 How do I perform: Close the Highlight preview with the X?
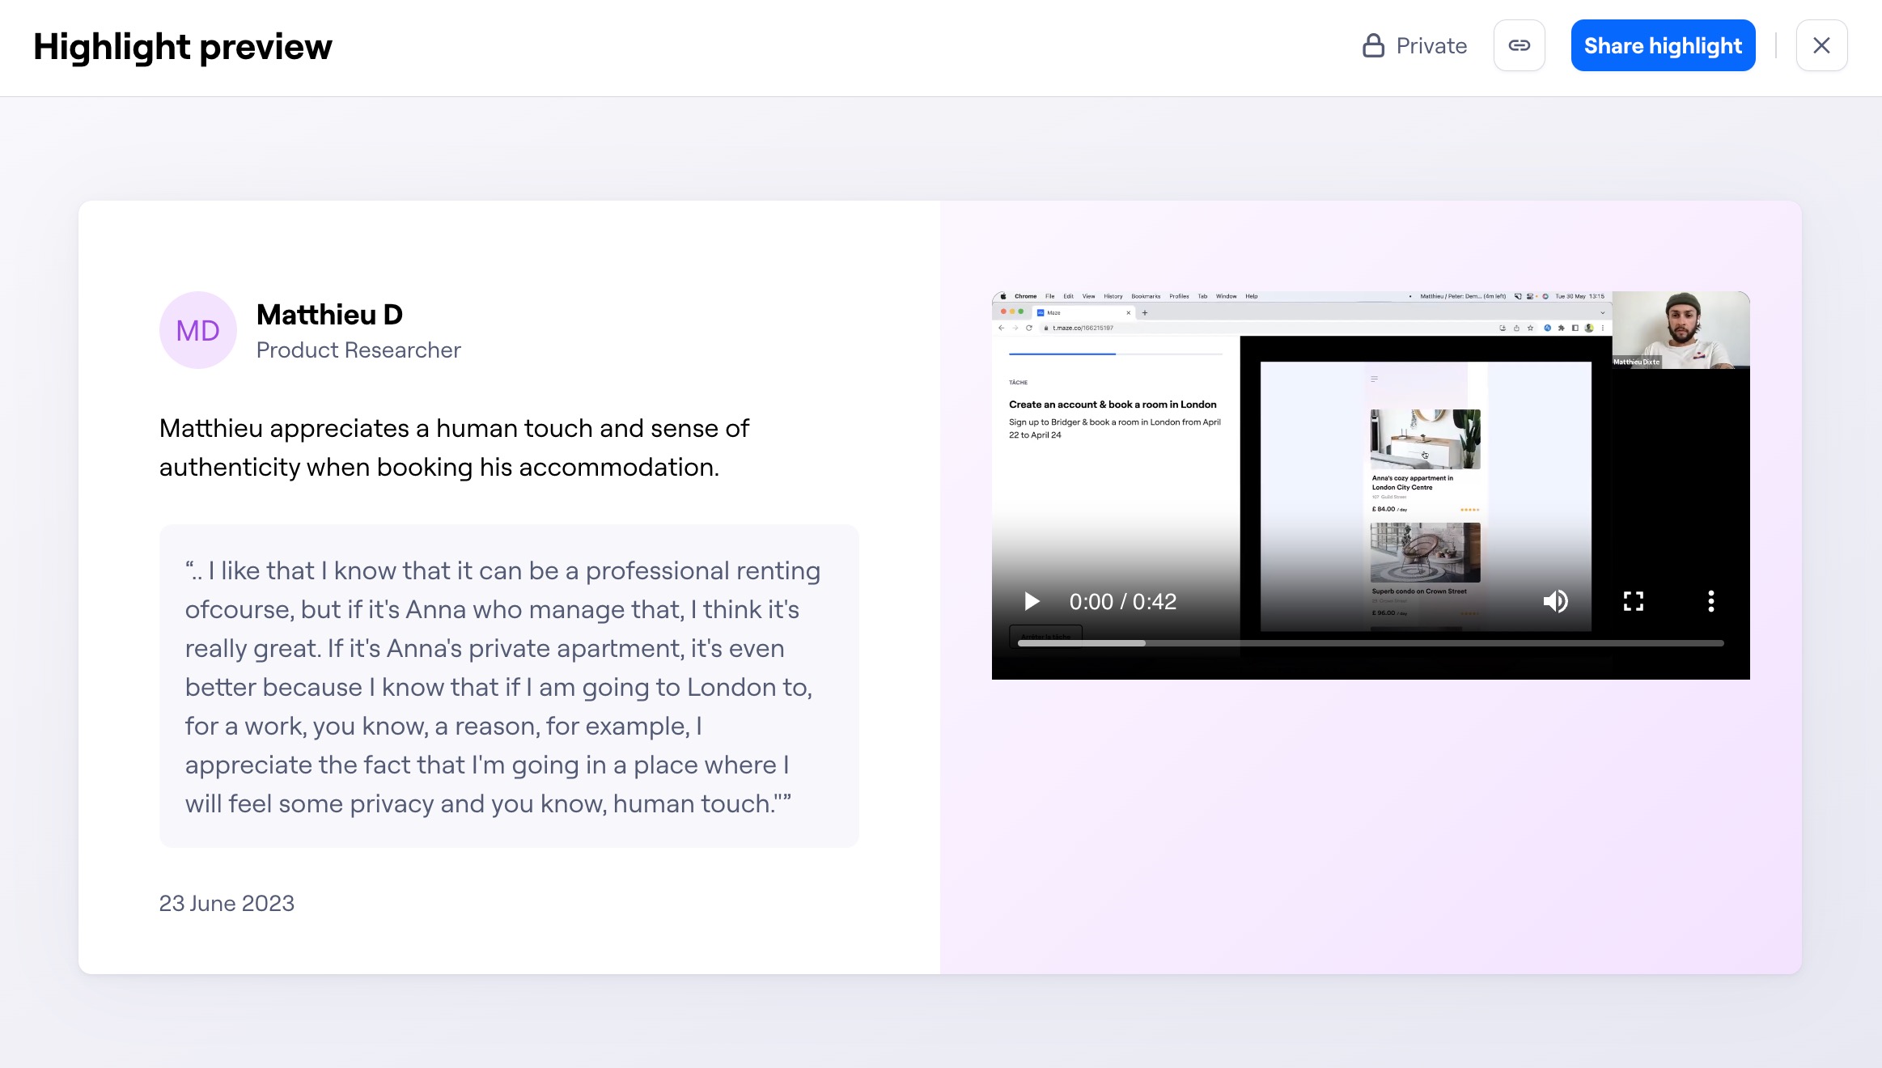tap(1821, 45)
